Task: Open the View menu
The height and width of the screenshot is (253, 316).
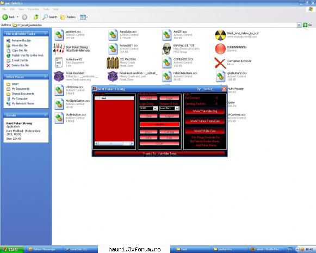Action: (x=21, y=9)
